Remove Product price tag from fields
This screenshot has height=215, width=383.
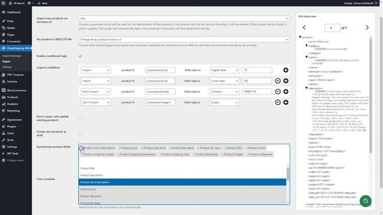click(120, 148)
